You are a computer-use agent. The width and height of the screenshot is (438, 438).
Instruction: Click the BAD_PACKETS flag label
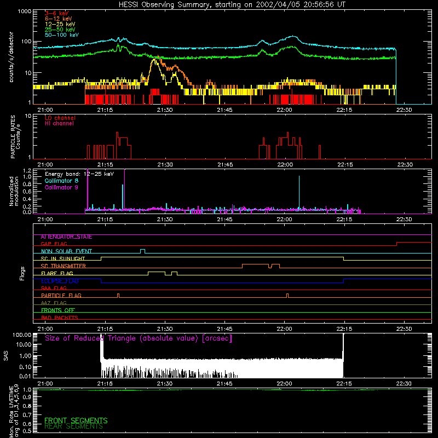[60, 318]
